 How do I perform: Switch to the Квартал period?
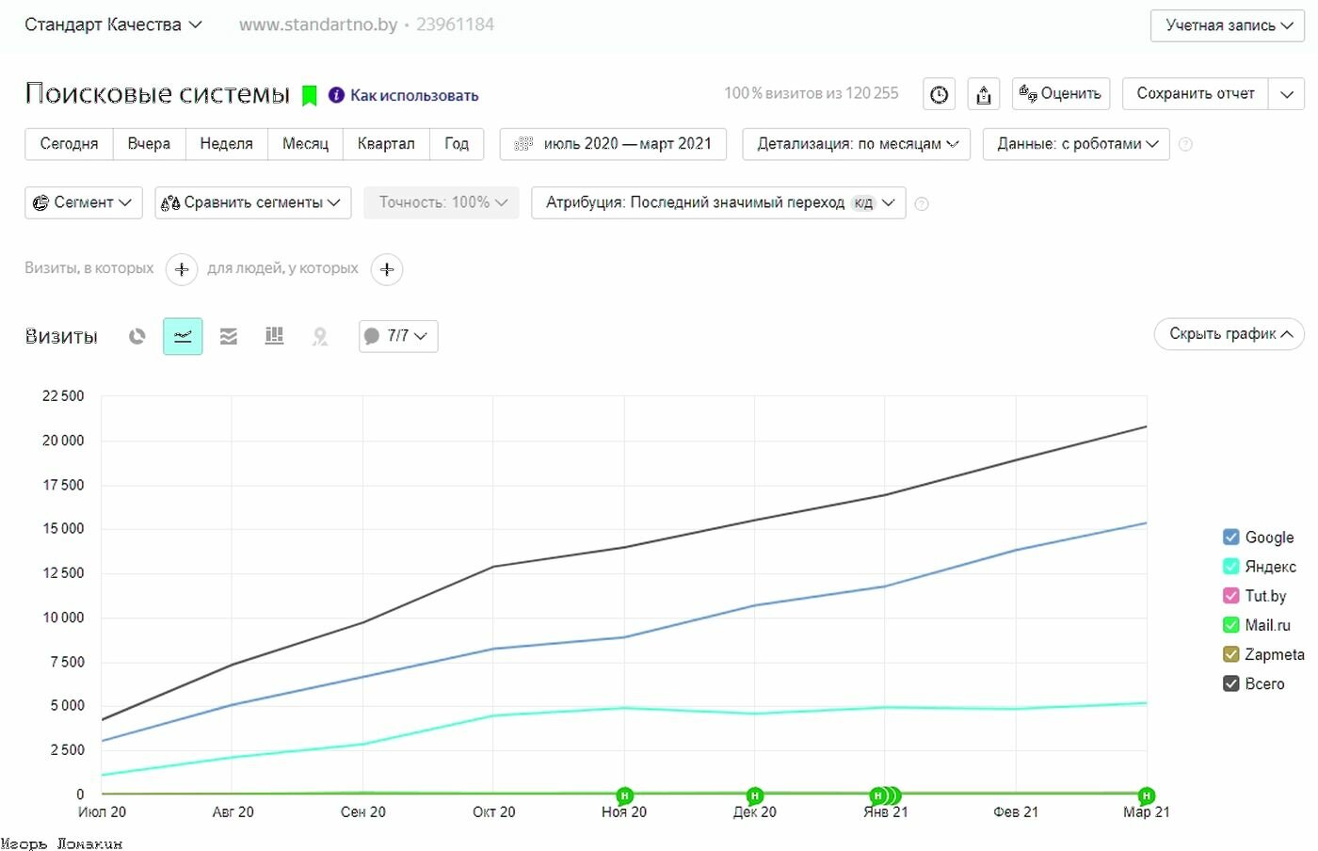386,144
